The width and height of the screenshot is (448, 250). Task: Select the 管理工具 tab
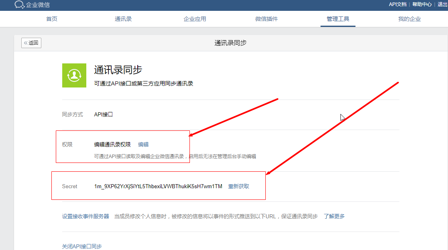338,19
